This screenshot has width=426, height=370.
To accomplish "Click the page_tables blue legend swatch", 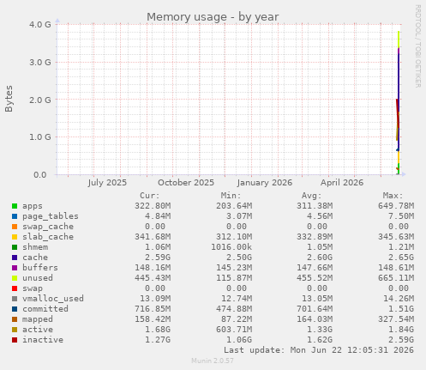I will coord(15,216).
